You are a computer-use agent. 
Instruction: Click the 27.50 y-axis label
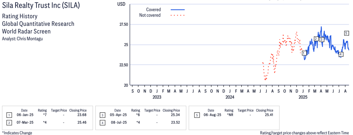123,24
